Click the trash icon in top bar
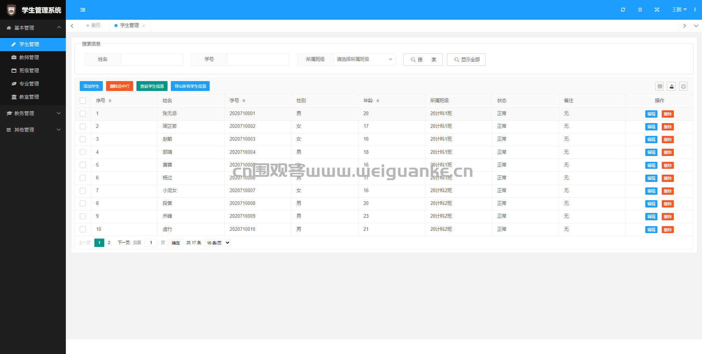The height and width of the screenshot is (354, 702). pos(640,9)
